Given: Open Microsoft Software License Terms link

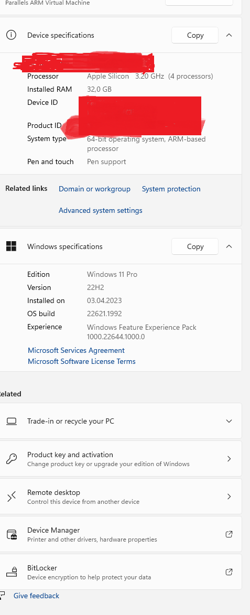Looking at the screenshot, I should 82,361.
